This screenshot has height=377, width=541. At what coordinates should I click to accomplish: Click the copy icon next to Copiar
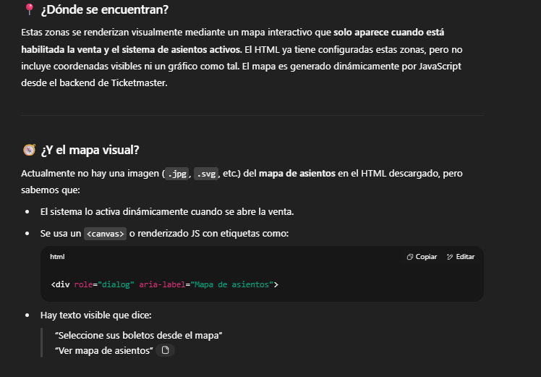point(410,257)
